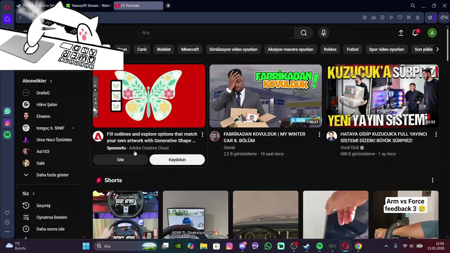Click İzle button on Adobe ad
450x253 pixels.
point(120,160)
